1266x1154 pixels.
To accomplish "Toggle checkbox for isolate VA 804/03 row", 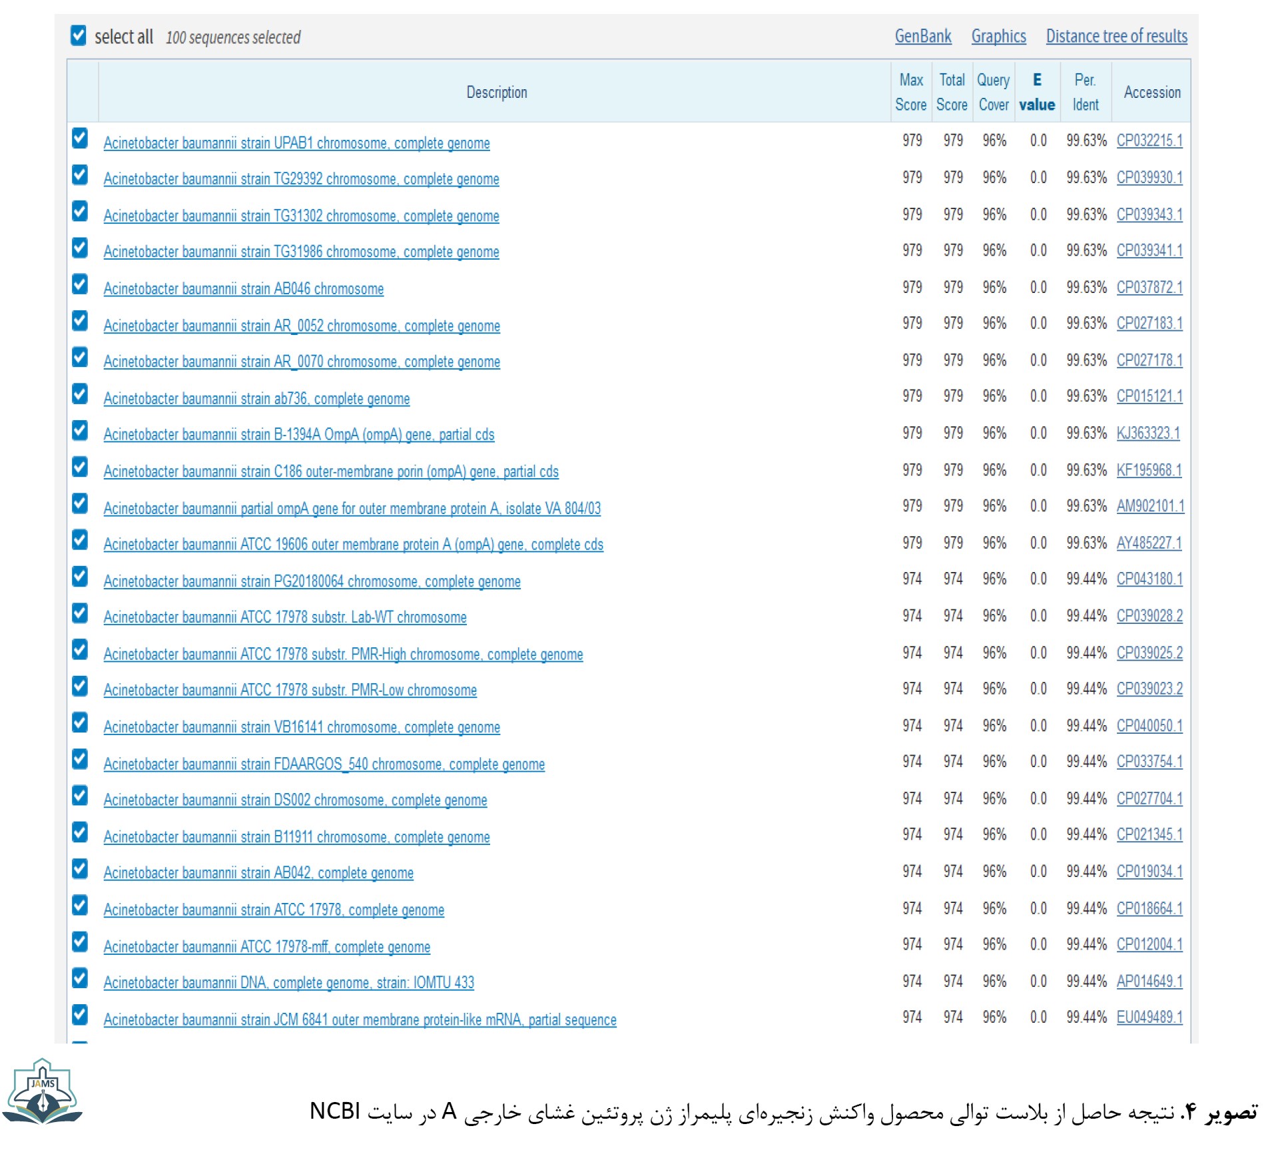I will coord(80,503).
